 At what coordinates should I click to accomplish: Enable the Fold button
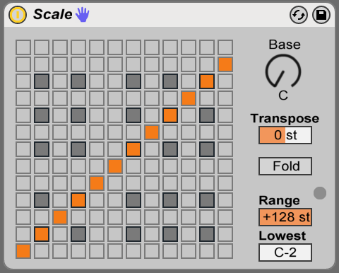point(285,166)
